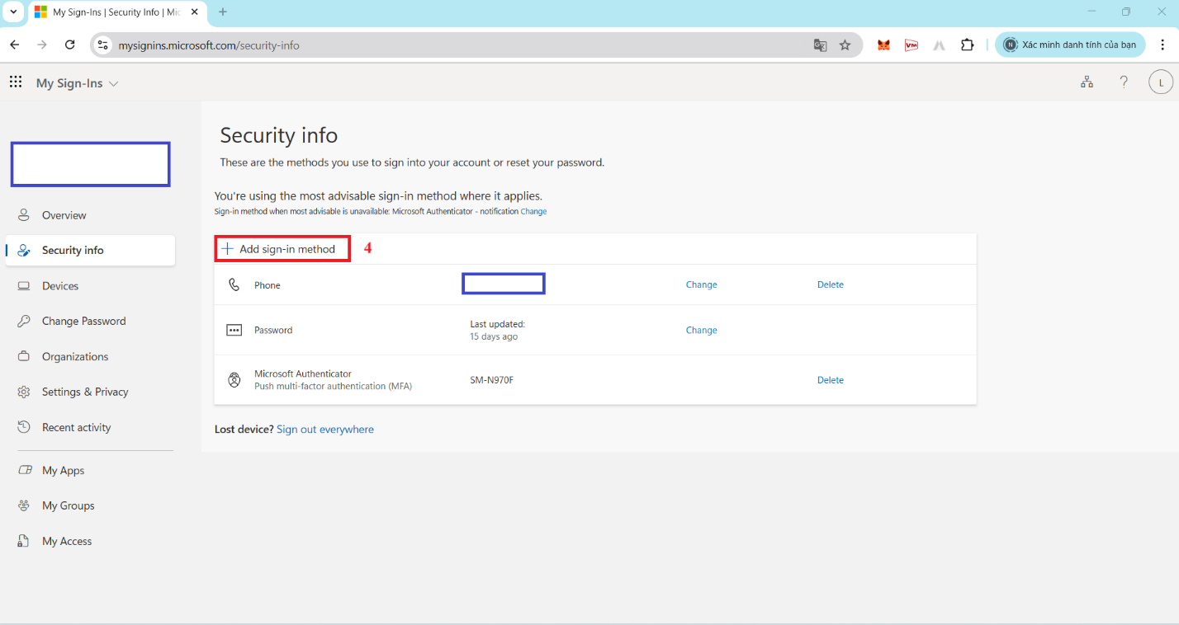
Task: Open Devices in the left navigation
Action: click(x=60, y=286)
